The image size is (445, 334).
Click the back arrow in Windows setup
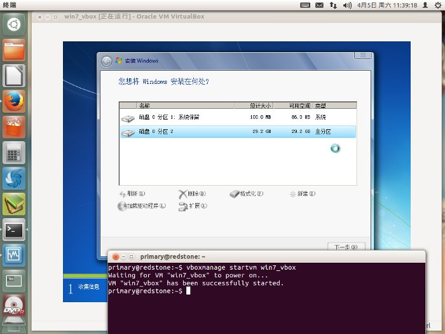pyautogui.click(x=107, y=61)
